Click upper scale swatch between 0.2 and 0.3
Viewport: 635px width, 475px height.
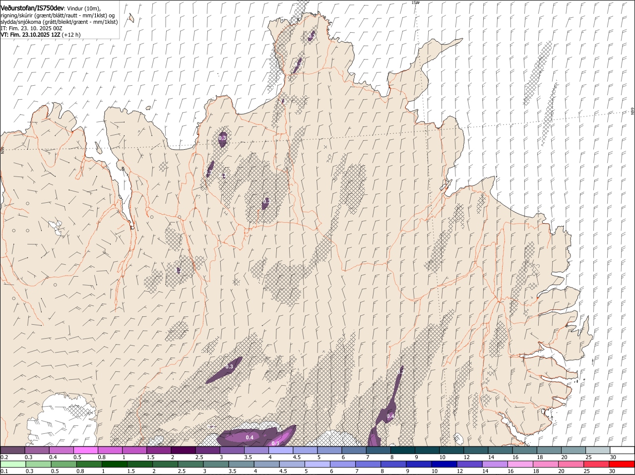point(12,450)
